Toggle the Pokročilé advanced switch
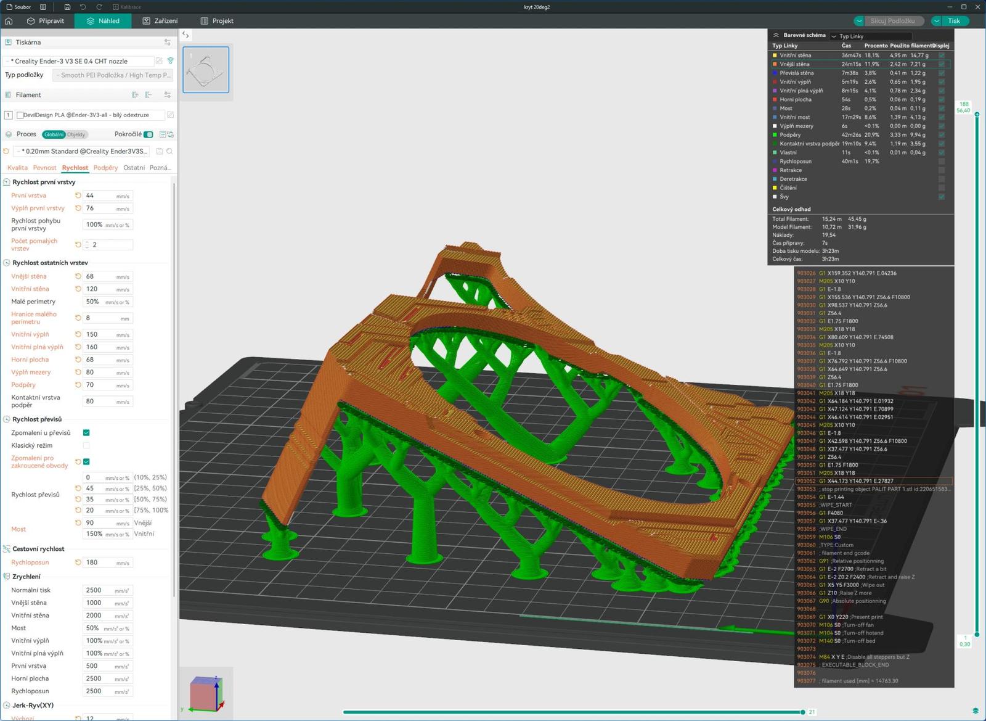The image size is (986, 721). point(149,134)
